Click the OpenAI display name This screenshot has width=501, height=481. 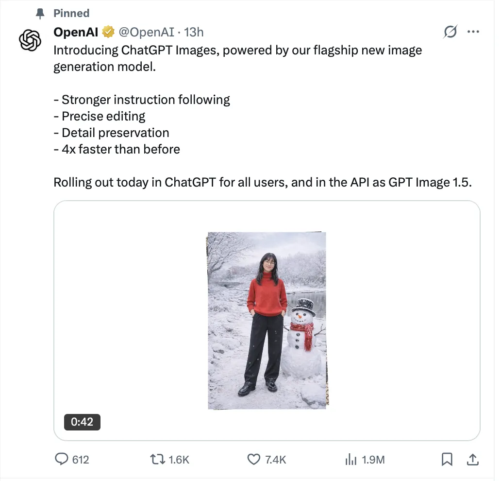75,32
